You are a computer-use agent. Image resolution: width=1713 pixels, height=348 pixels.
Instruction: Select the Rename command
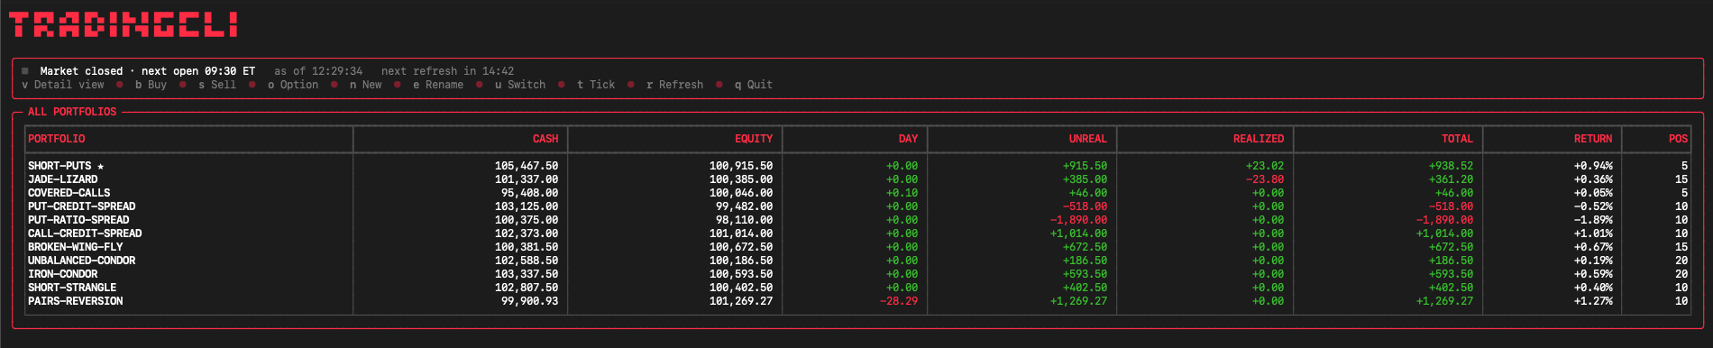point(438,85)
